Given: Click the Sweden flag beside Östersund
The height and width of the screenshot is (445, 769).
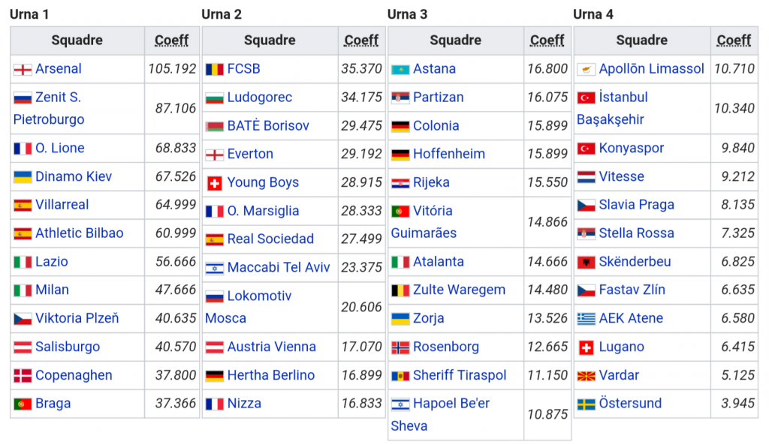Looking at the screenshot, I should point(587,404).
